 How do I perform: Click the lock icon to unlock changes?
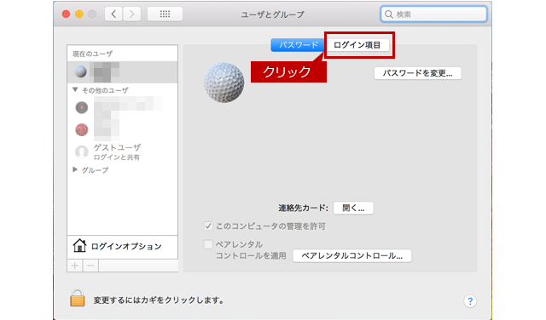(x=78, y=298)
